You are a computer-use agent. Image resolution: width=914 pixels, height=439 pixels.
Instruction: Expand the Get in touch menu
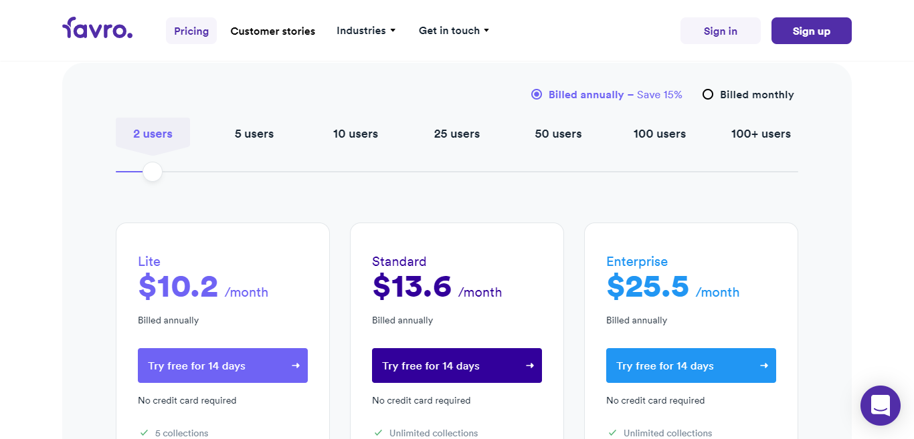pyautogui.click(x=454, y=31)
